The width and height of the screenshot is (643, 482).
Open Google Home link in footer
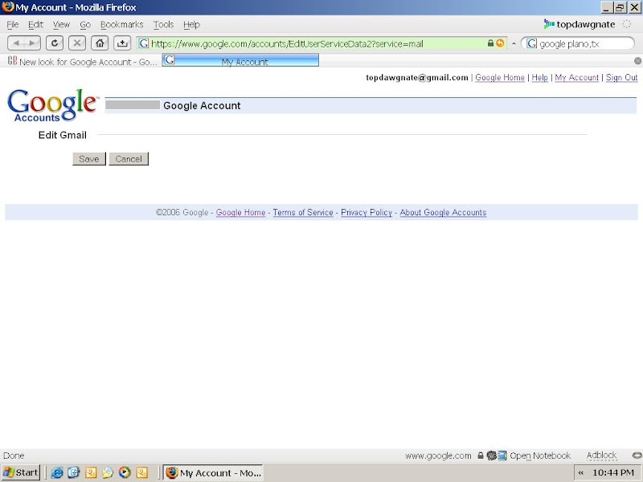240,212
